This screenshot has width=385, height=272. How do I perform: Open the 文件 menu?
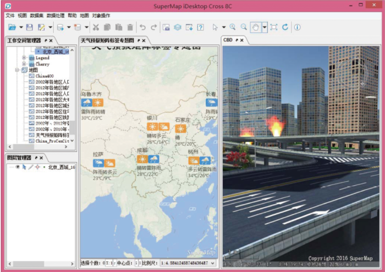[x=10, y=15]
